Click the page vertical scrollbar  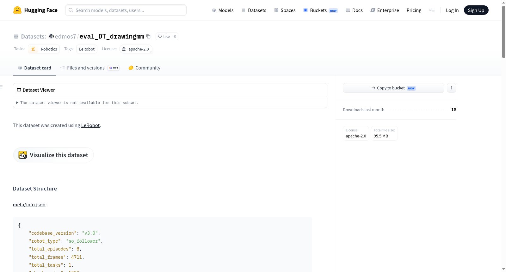[503, 32]
